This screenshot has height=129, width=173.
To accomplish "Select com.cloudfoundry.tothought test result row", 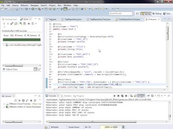I will 24,45.
